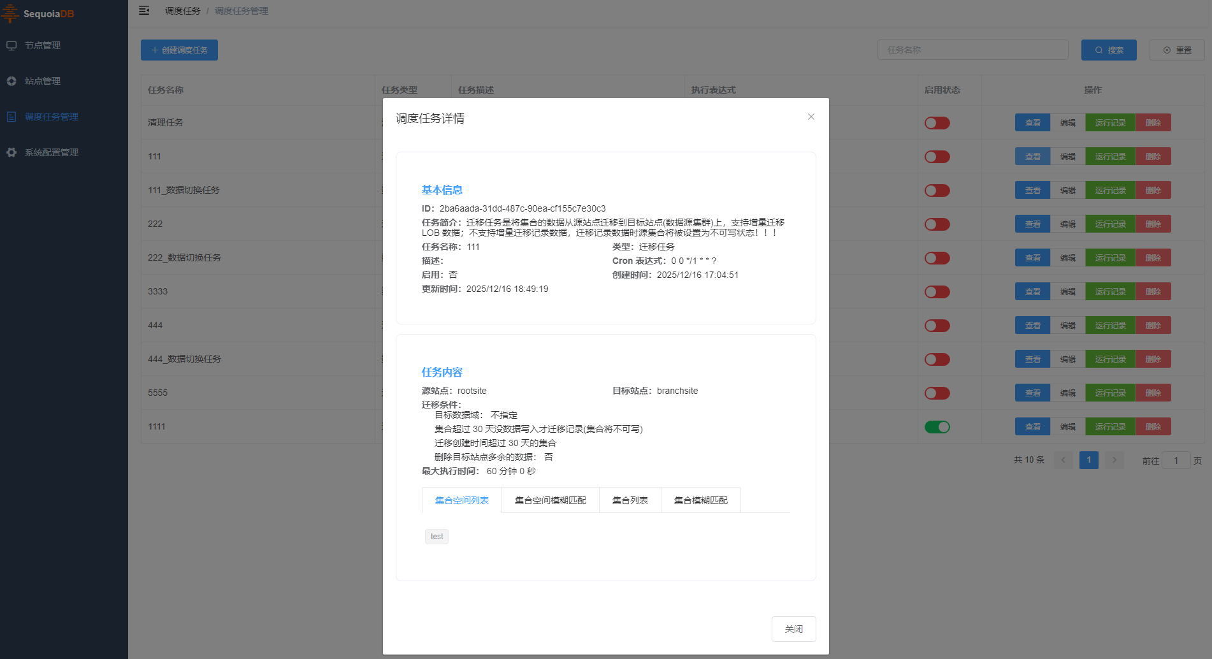1212x659 pixels.
Task: Click task ID 2ba6aada-31dd-487c-90ea-cf155c7e30c3
Action: click(x=523, y=208)
